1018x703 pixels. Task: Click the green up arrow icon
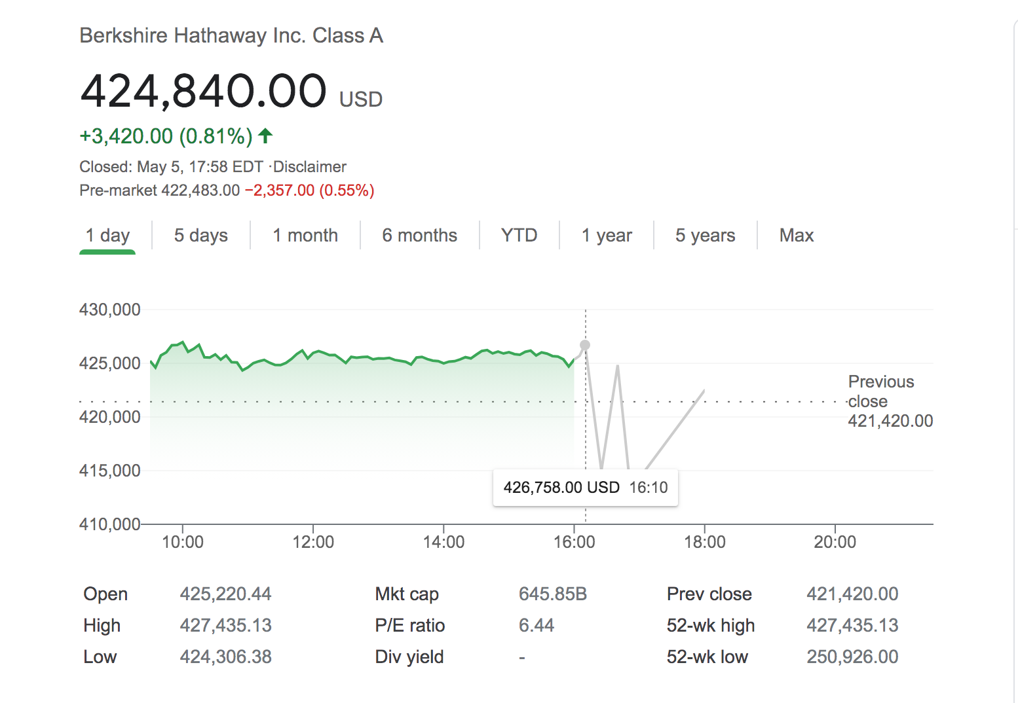pyautogui.click(x=265, y=136)
